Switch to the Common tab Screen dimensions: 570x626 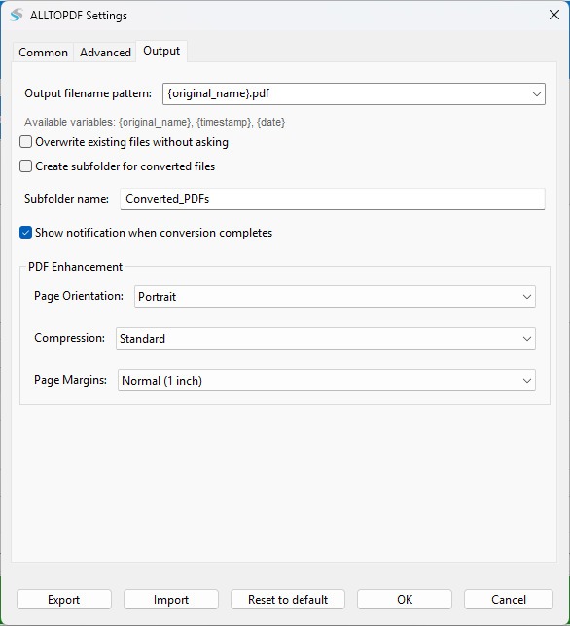coord(43,53)
